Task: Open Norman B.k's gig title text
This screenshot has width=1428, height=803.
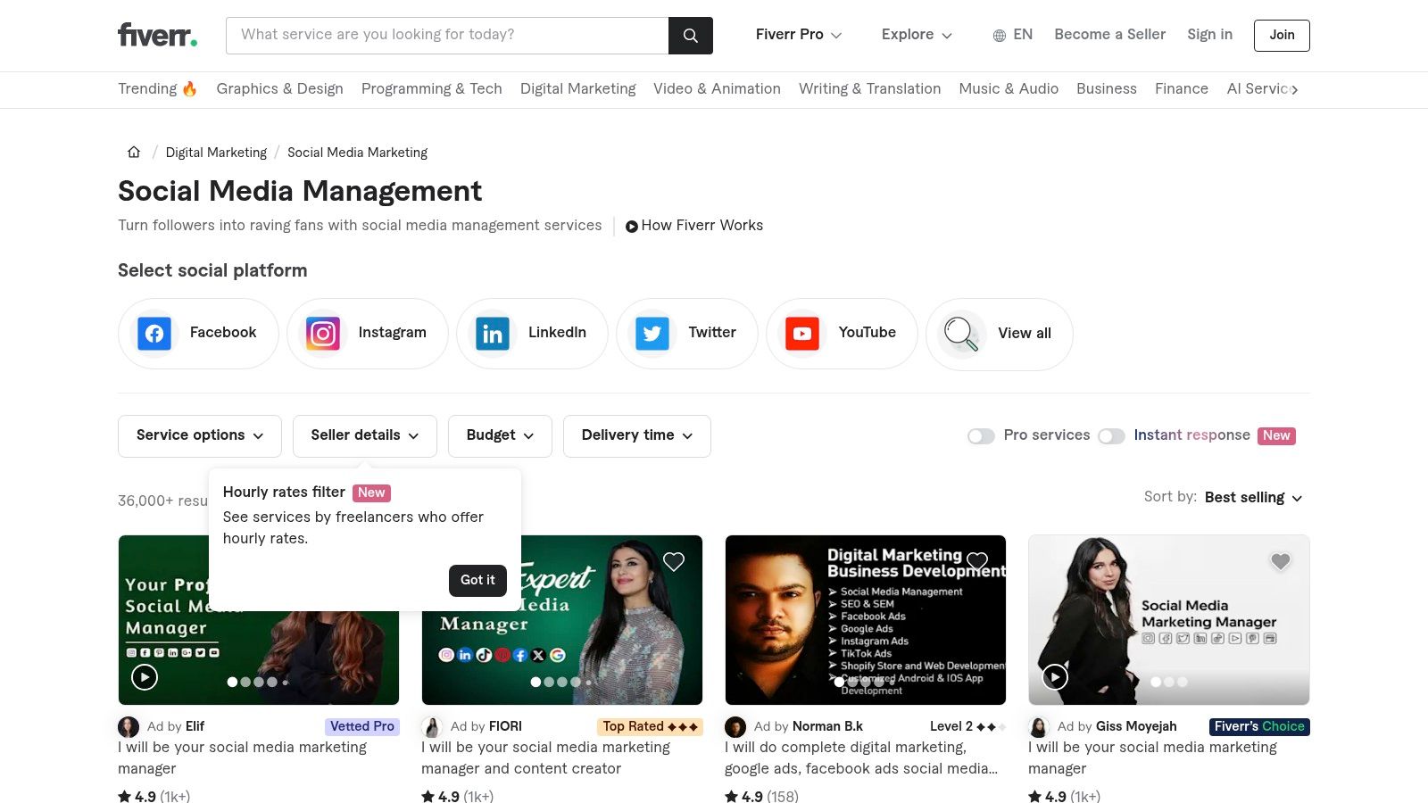Action: pos(861,757)
